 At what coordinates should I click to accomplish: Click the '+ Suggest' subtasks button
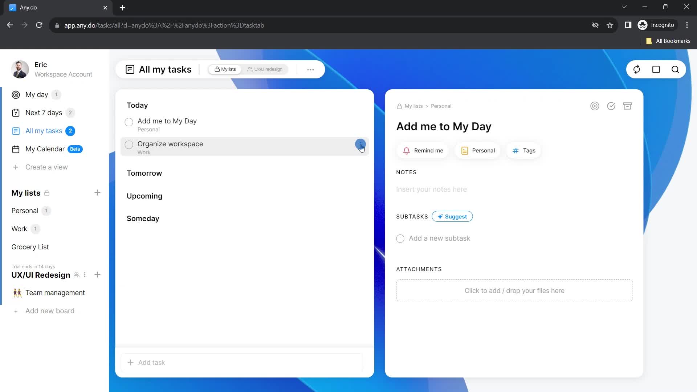tap(452, 216)
